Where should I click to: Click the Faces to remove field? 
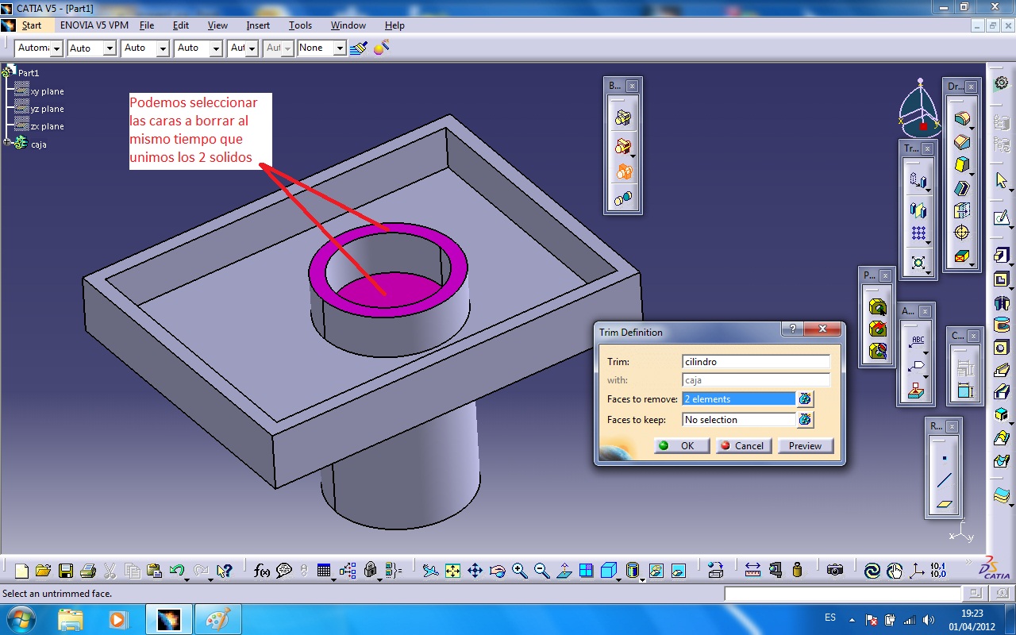coord(739,399)
